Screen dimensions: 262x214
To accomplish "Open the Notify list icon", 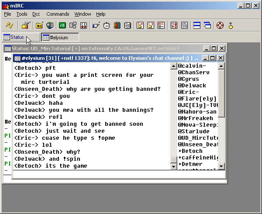I will tap(174, 25).
